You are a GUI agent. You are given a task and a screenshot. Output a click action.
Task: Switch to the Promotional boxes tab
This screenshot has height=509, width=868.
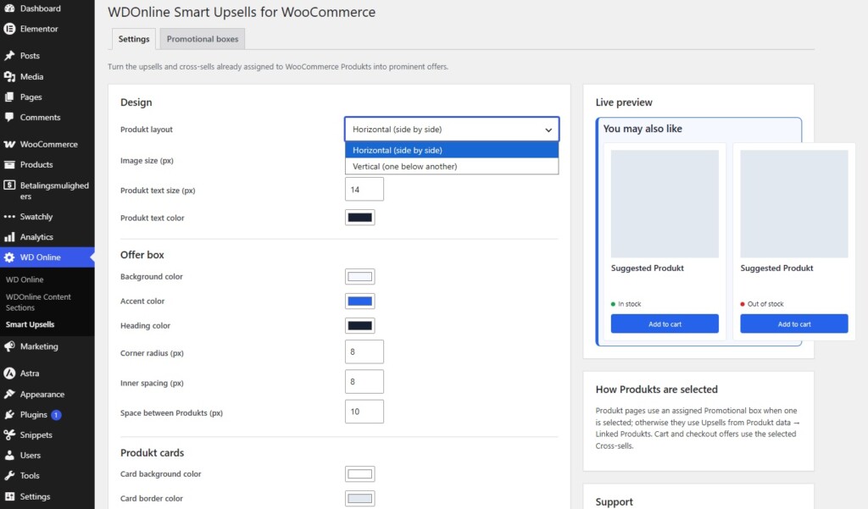pyautogui.click(x=203, y=39)
